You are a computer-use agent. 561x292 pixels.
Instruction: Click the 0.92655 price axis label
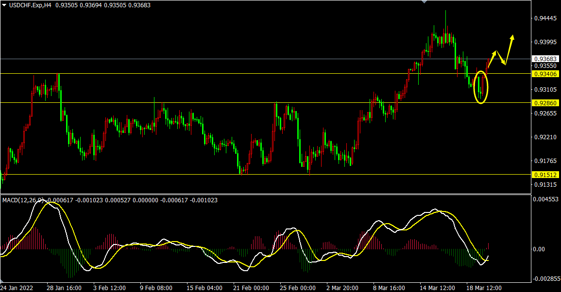545,114
